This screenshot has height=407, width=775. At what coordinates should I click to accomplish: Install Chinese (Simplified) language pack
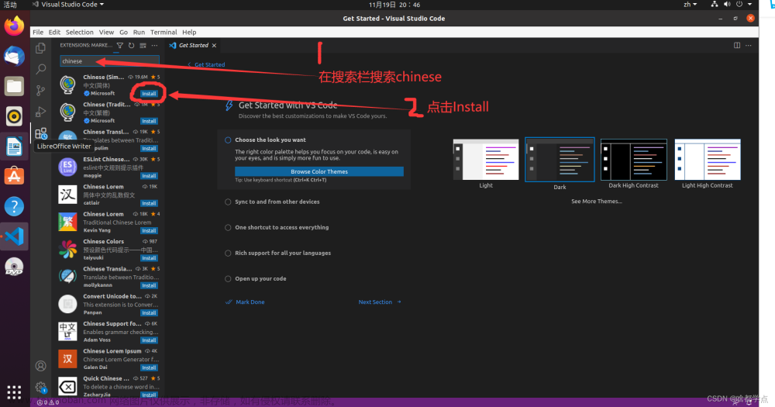tap(149, 94)
